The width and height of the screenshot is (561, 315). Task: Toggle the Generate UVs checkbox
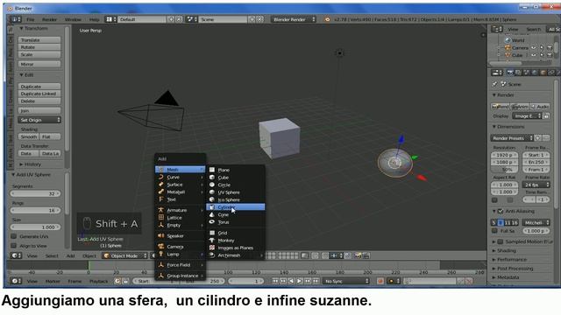14,236
